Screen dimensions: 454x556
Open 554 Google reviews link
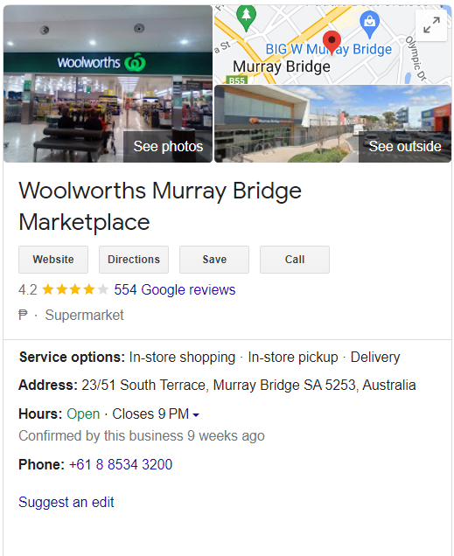point(174,289)
